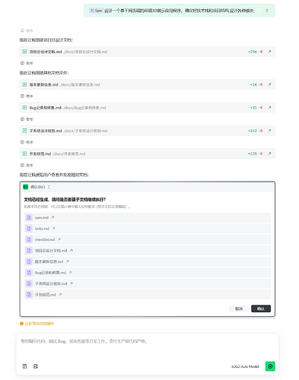Click the purple file icon for spec.md

pos(29,217)
